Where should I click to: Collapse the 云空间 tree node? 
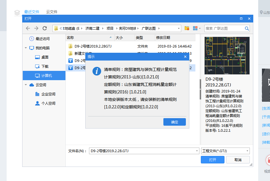pyautogui.click(x=26, y=85)
